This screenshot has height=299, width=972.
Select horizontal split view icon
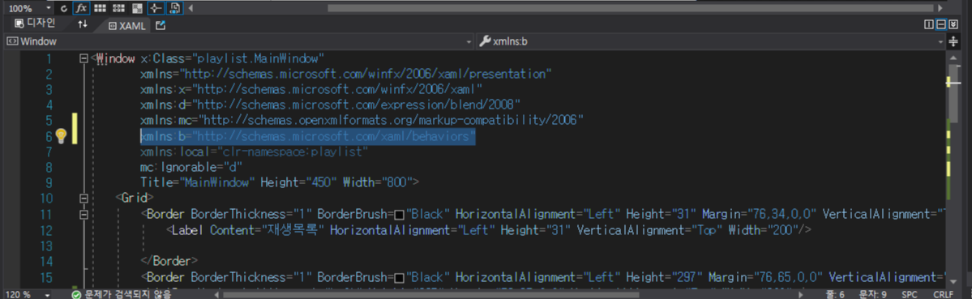941,25
